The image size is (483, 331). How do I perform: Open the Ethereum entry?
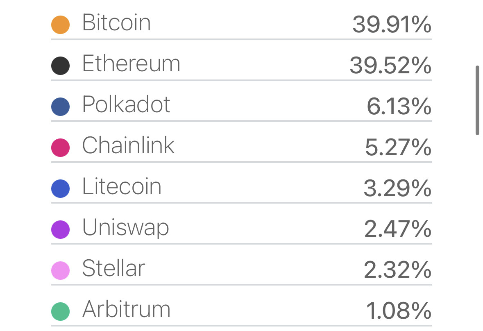(131, 63)
